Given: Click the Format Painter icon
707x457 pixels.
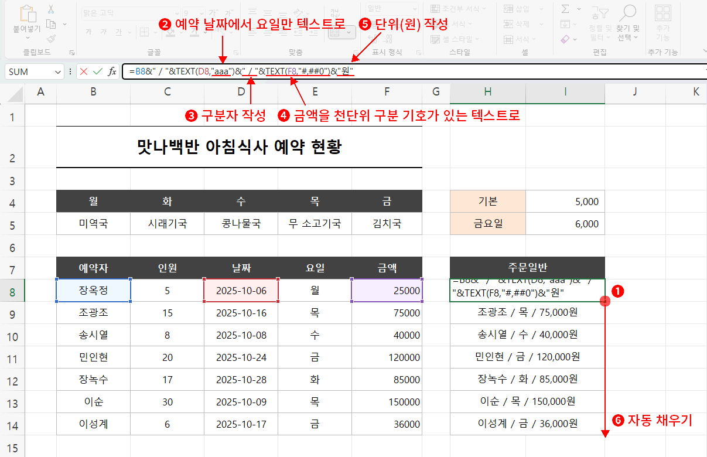Looking at the screenshot, I should (50, 38).
